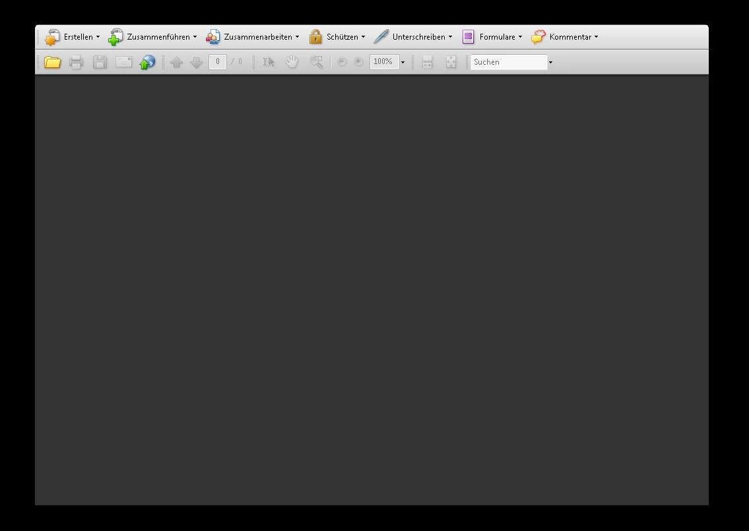
Task: Click the Zusammenführen green plus icon
Action: point(115,37)
